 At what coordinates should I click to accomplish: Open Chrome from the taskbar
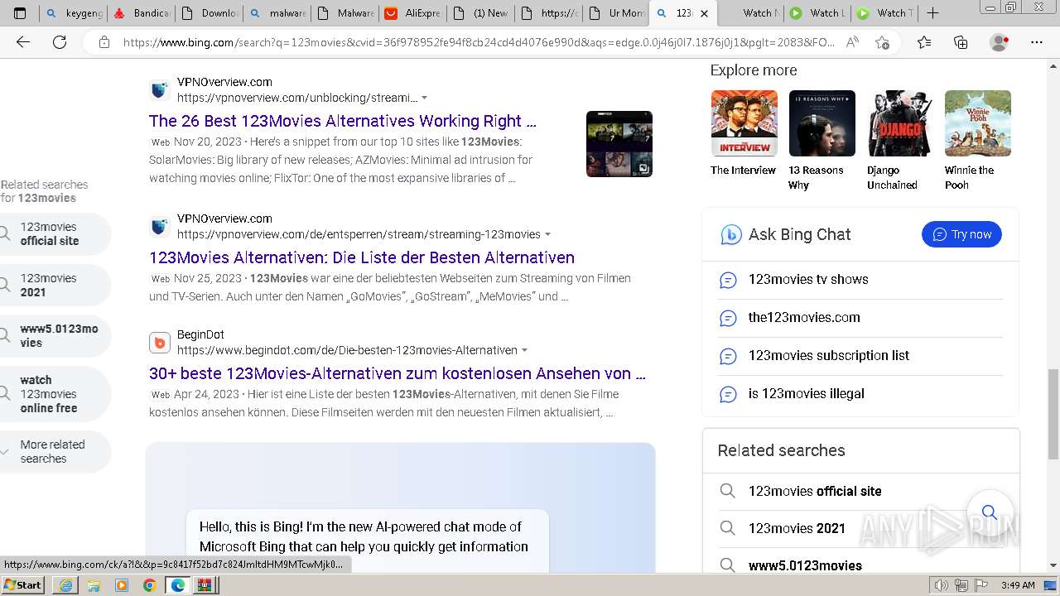150,585
